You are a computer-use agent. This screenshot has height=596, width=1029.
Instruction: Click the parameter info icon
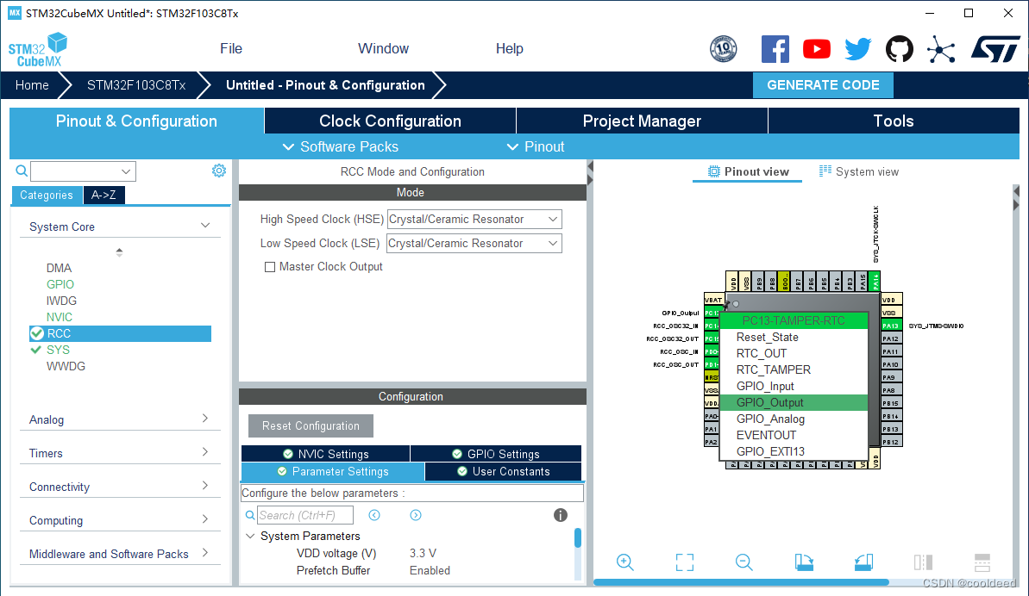tap(561, 515)
